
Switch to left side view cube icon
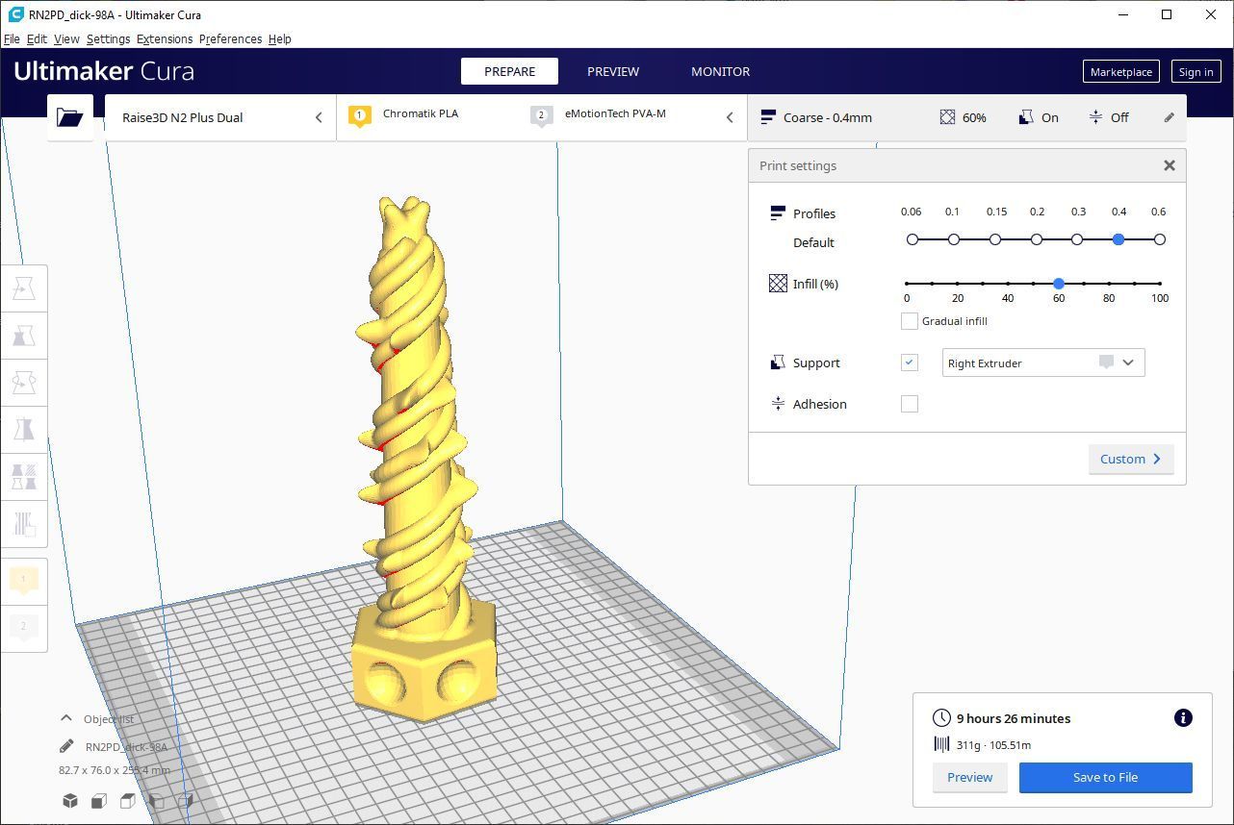click(156, 800)
